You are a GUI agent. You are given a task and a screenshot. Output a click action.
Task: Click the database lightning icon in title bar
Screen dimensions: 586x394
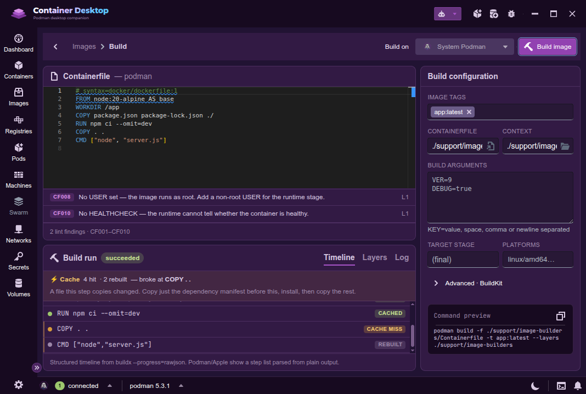[x=494, y=14]
